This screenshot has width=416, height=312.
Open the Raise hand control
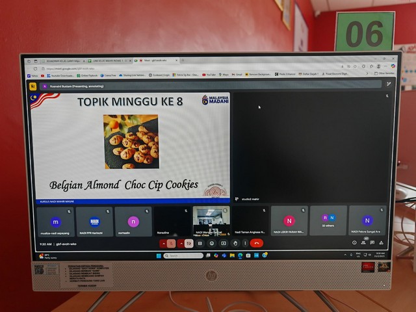click(234, 243)
